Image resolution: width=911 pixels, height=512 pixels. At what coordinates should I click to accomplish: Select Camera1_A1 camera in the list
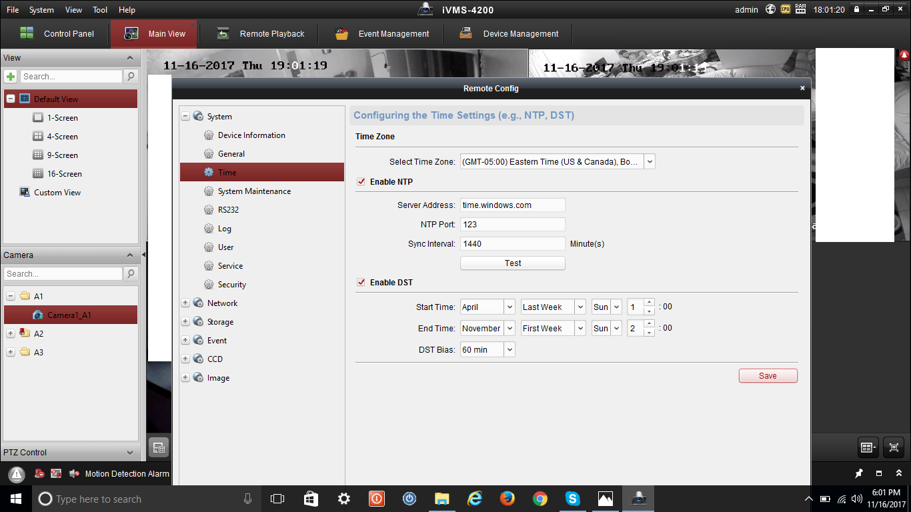click(x=69, y=315)
